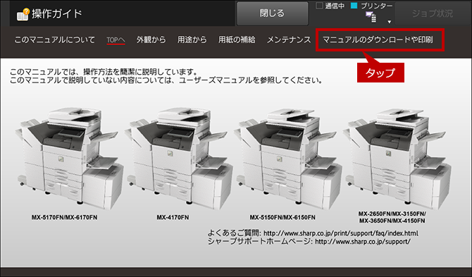Click the 操作方法を簡潔に説明 description line
Image resolution: width=472 pixels, height=277 pixels.
pos(104,73)
